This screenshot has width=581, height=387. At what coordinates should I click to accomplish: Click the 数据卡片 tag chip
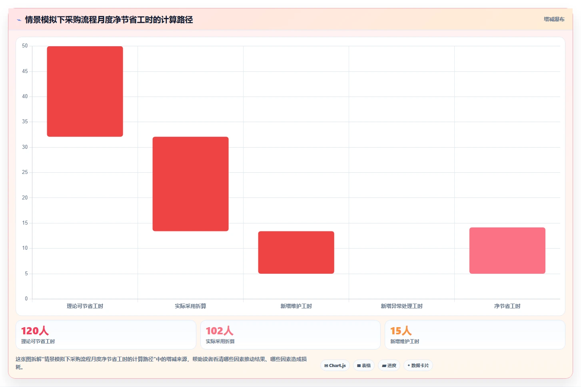[x=418, y=365]
